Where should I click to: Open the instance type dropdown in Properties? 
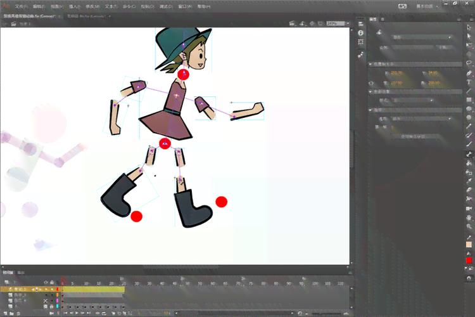(421, 37)
